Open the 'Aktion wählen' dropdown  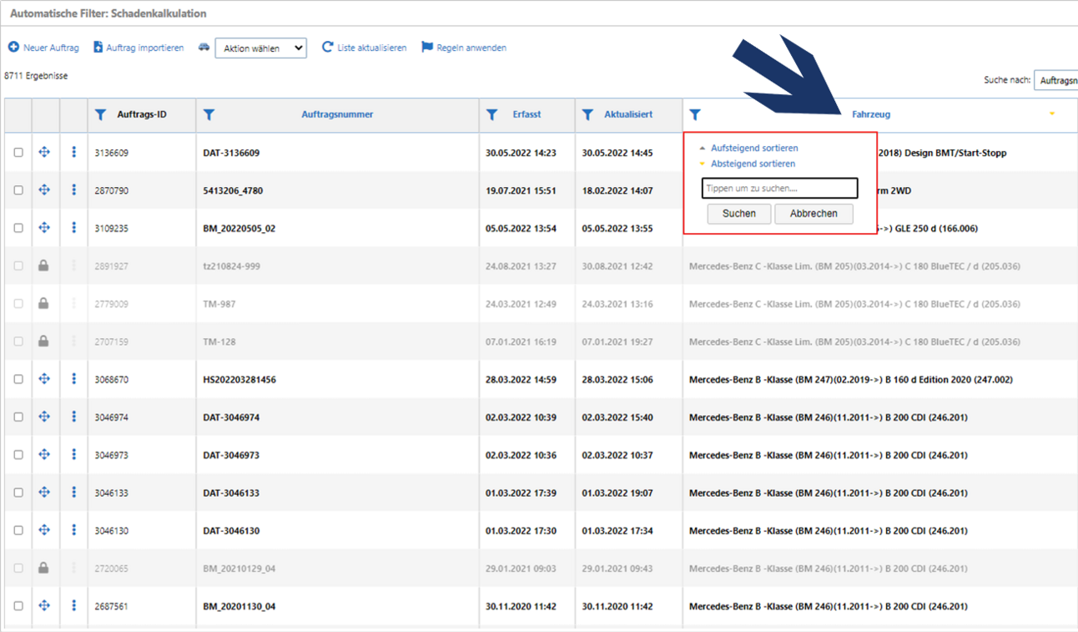(260, 48)
